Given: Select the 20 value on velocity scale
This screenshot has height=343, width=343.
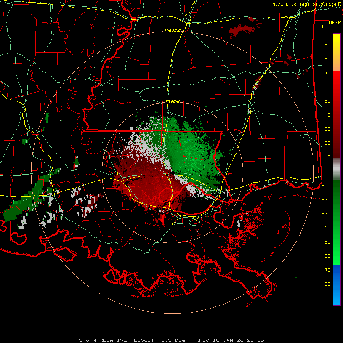Looking at the screenshot, I should coord(327,143).
